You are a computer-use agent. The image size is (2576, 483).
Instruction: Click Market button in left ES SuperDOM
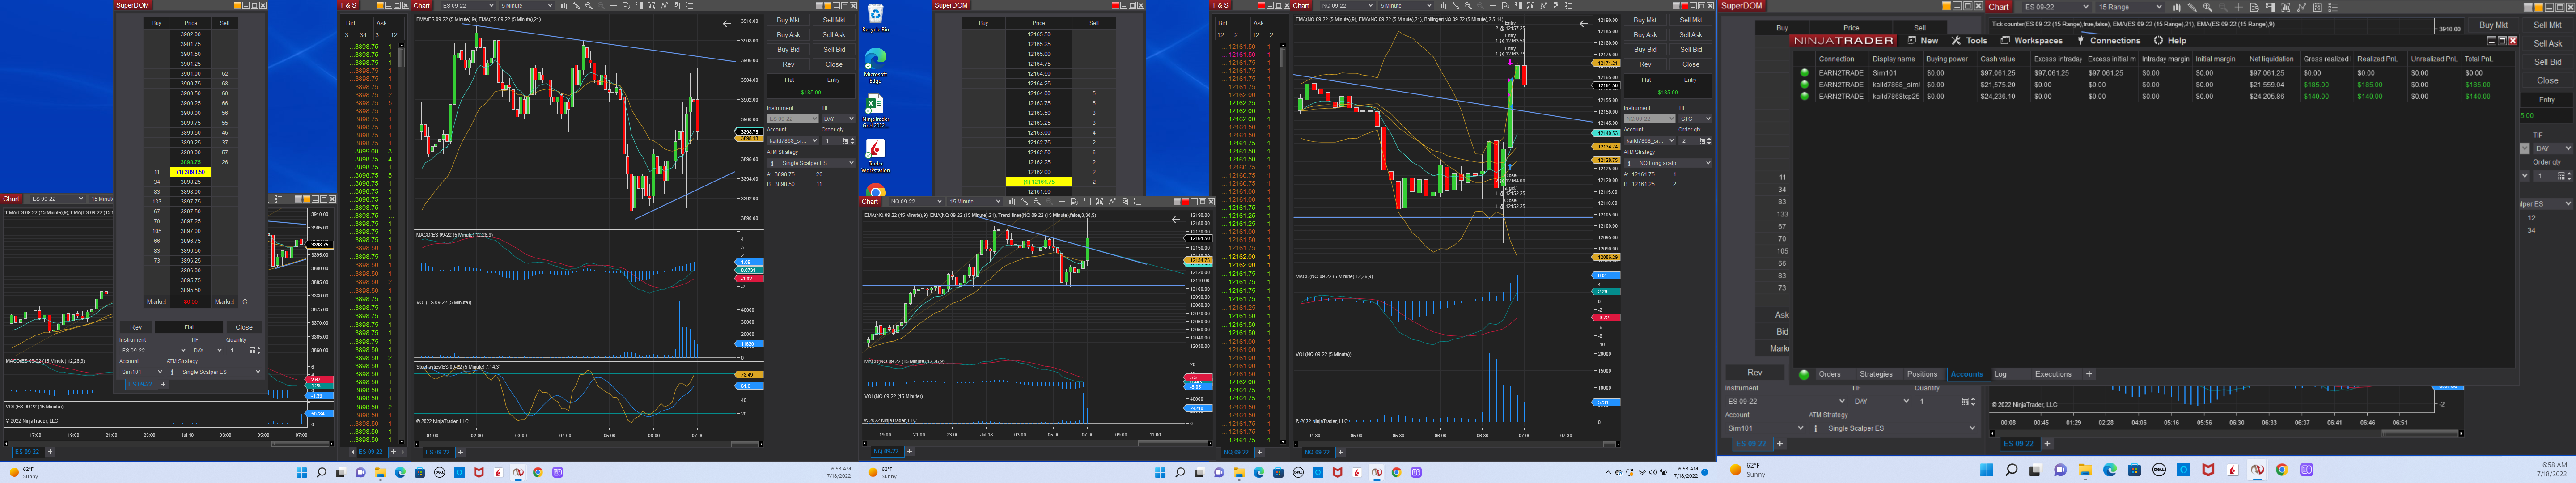coord(156,301)
